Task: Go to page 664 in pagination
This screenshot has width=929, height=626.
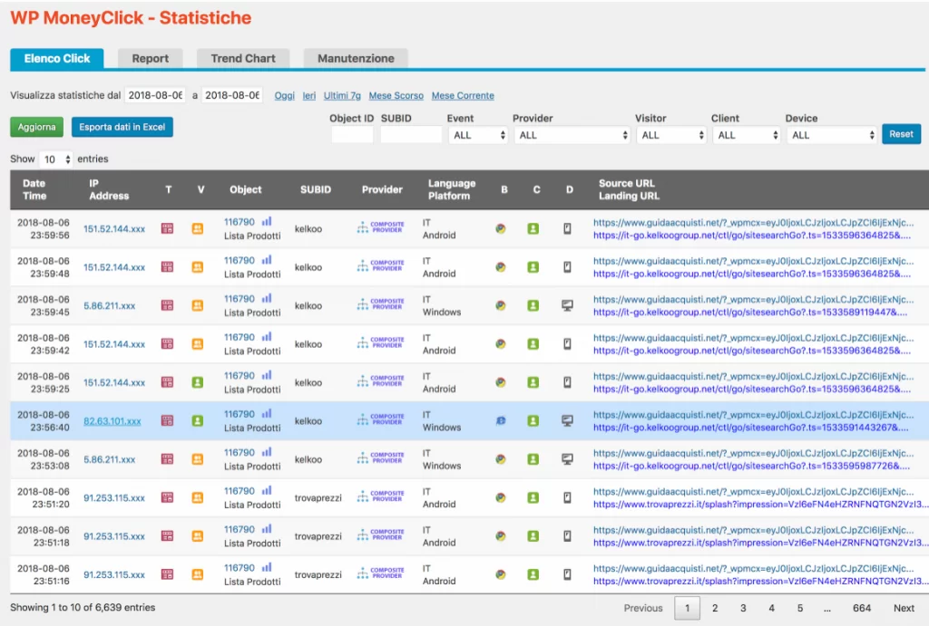Action: 862,608
